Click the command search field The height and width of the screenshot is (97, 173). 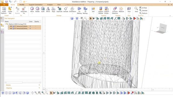75,5
